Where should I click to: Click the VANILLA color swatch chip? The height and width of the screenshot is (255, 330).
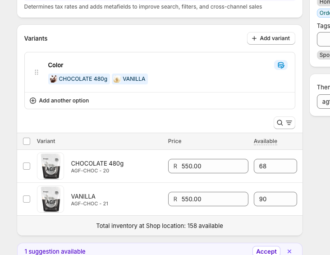pyautogui.click(x=130, y=79)
